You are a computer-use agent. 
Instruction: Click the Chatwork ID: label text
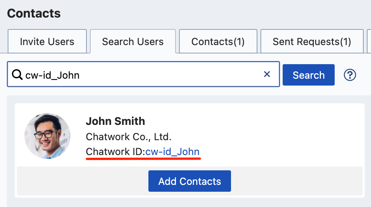[x=116, y=152]
